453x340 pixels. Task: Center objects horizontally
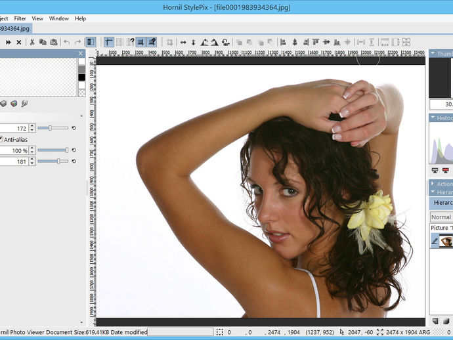coord(295,43)
